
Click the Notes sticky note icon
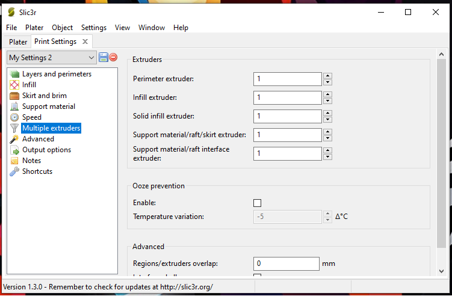pyautogui.click(x=14, y=161)
